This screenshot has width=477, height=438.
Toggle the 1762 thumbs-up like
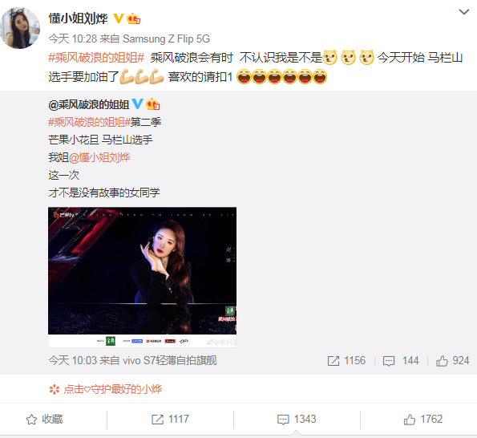tap(422, 419)
